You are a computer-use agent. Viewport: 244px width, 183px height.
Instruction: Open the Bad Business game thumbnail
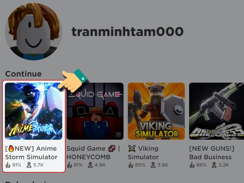[x=216, y=111]
